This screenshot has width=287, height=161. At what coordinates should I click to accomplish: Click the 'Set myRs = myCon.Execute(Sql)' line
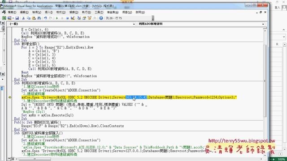click(x=48, y=115)
